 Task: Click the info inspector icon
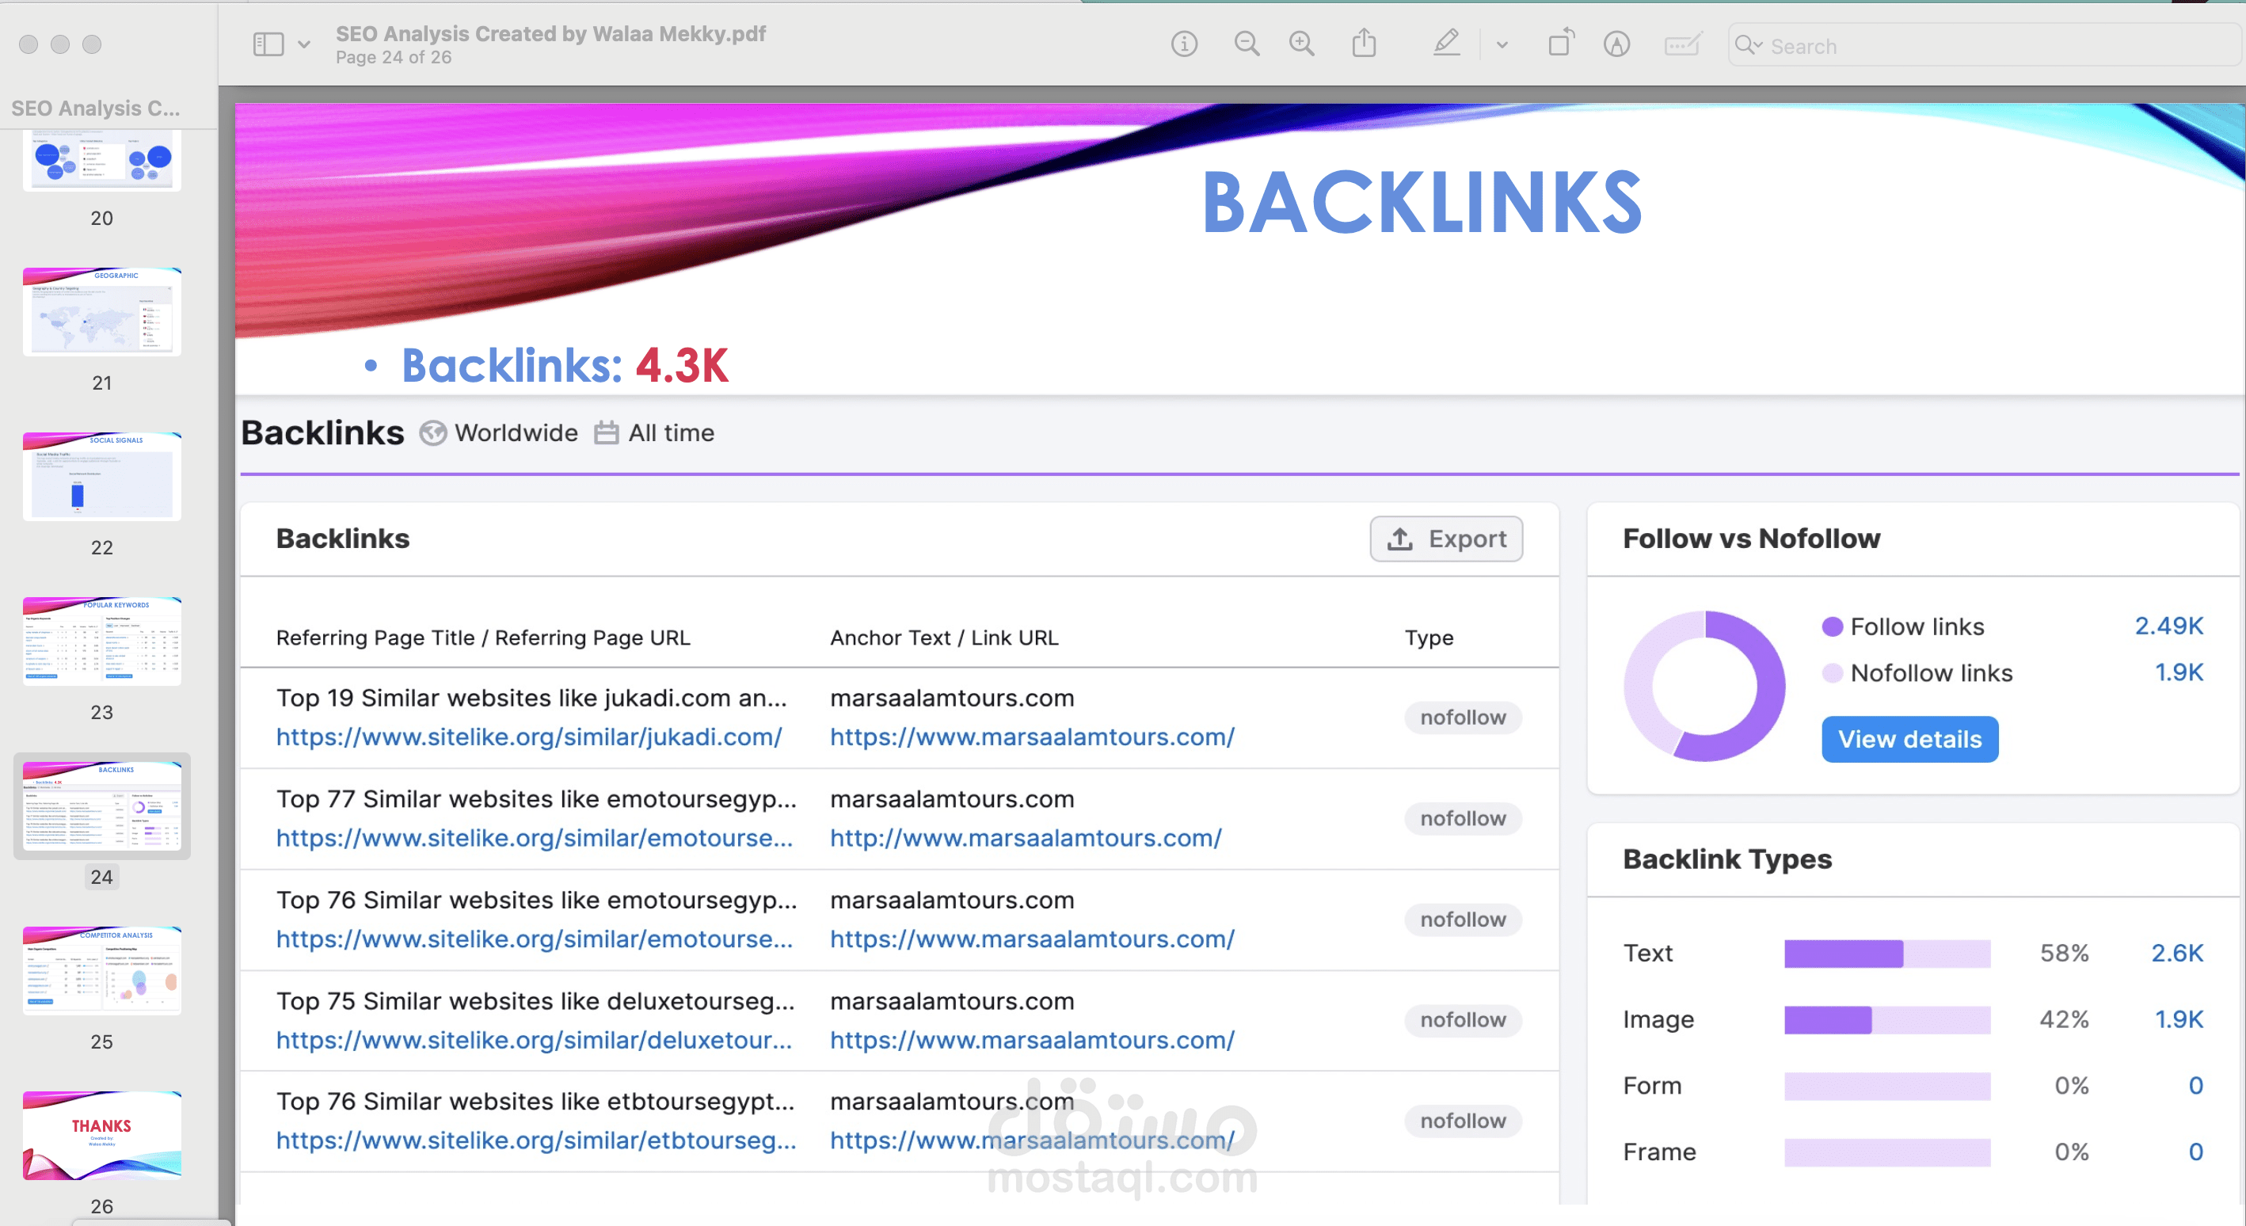point(1183,44)
